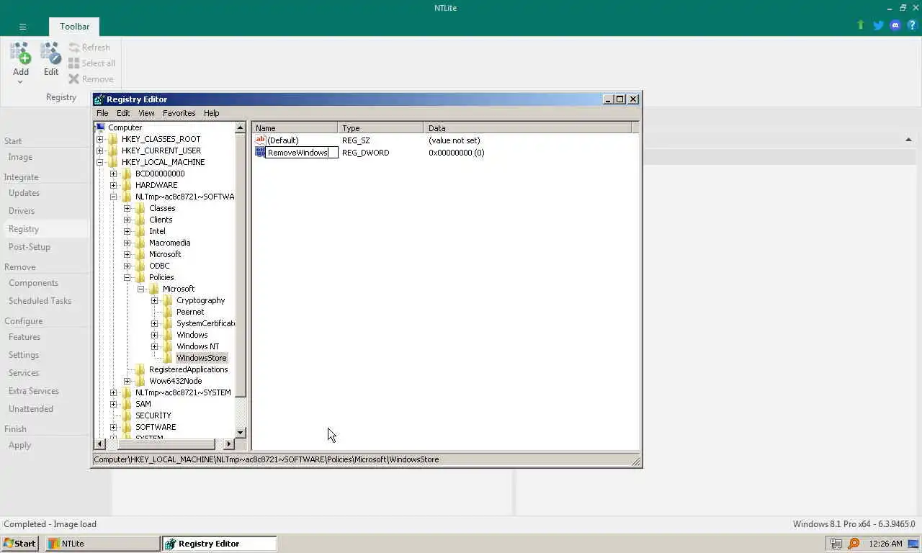The image size is (922, 553).
Task: Expand the Wow6432Node key
Action: [127, 381]
